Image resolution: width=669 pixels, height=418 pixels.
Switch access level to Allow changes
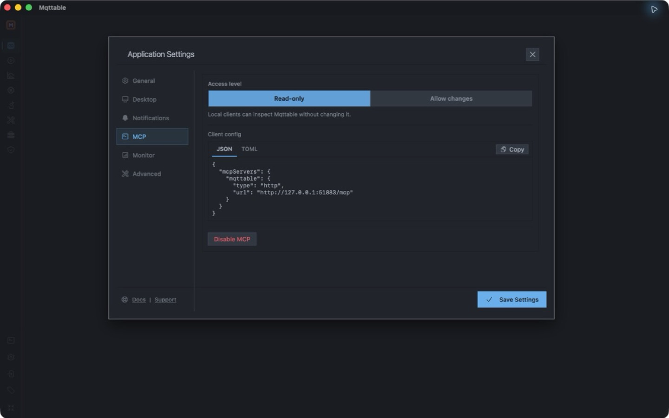[x=451, y=98]
